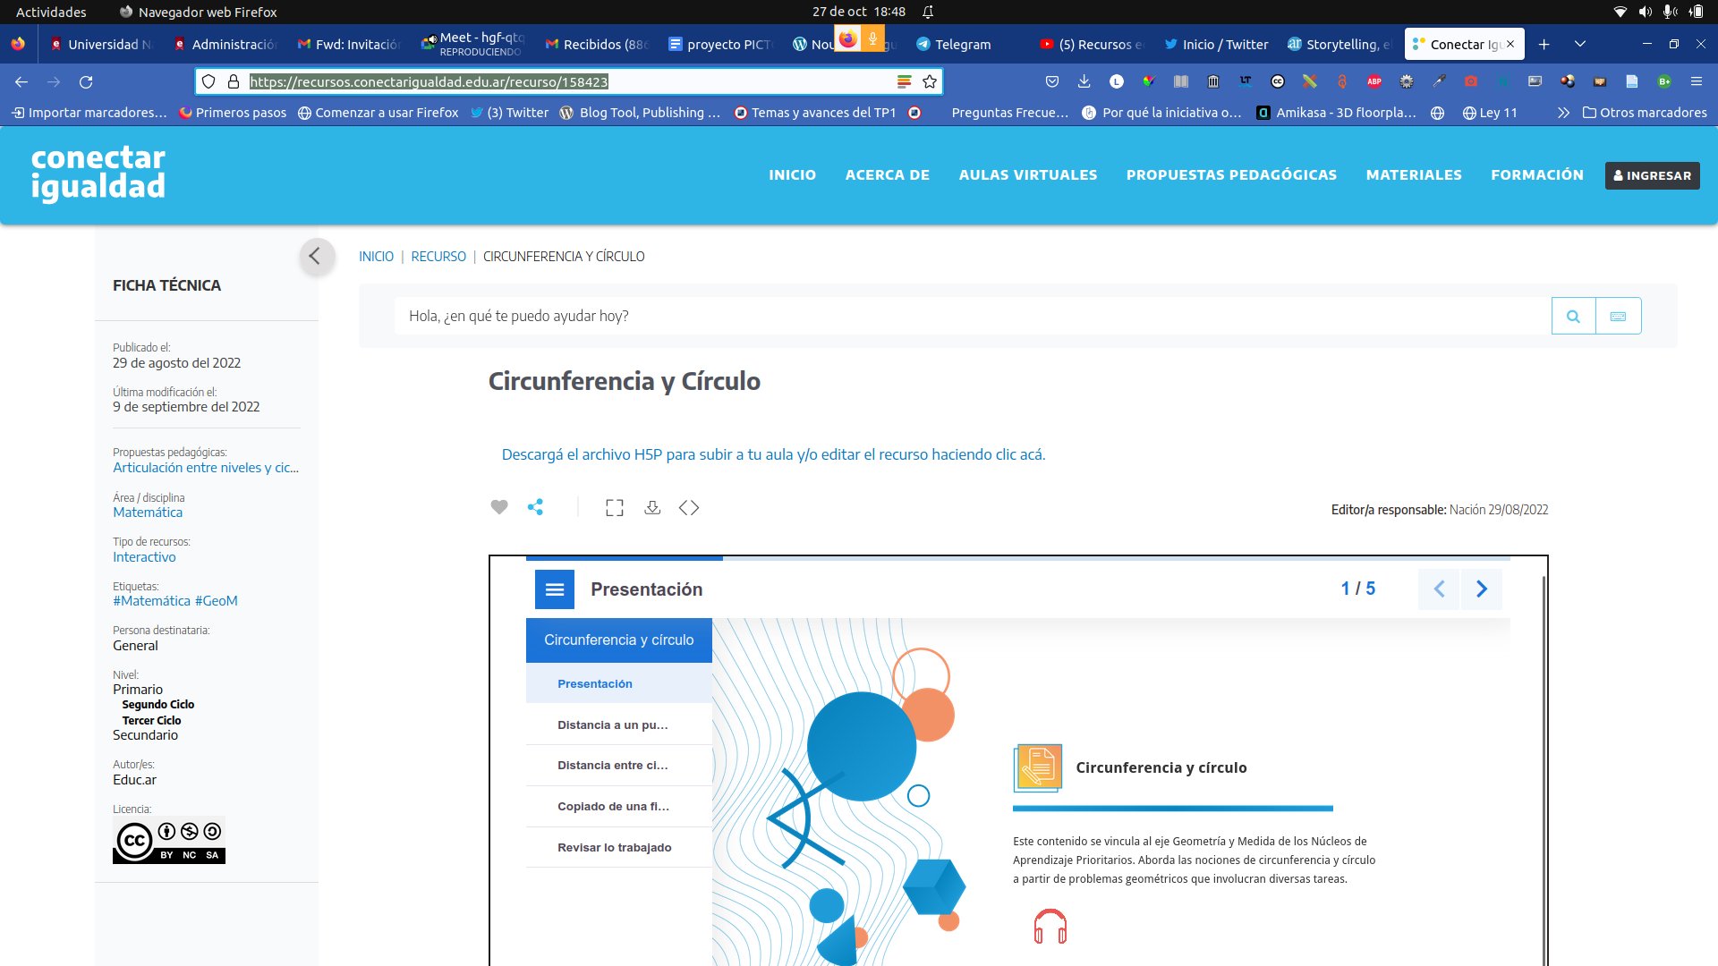Viewport: 1718px width, 966px height.
Task: Open resource in fullscreen mode
Action: 615,508
